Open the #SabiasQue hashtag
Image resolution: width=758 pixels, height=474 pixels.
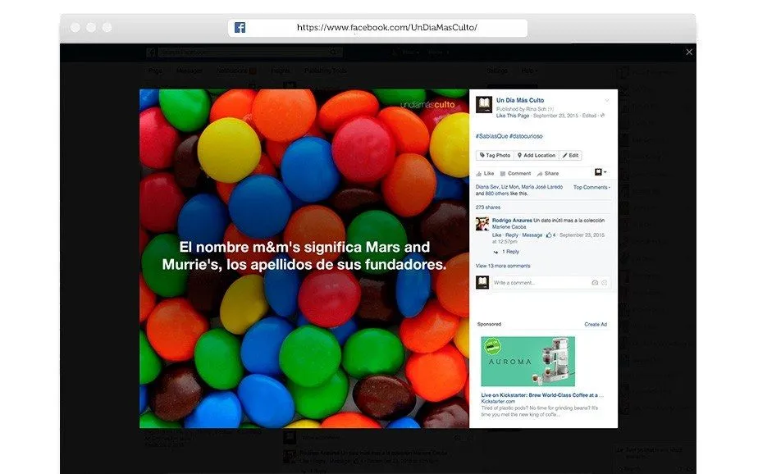coord(491,136)
